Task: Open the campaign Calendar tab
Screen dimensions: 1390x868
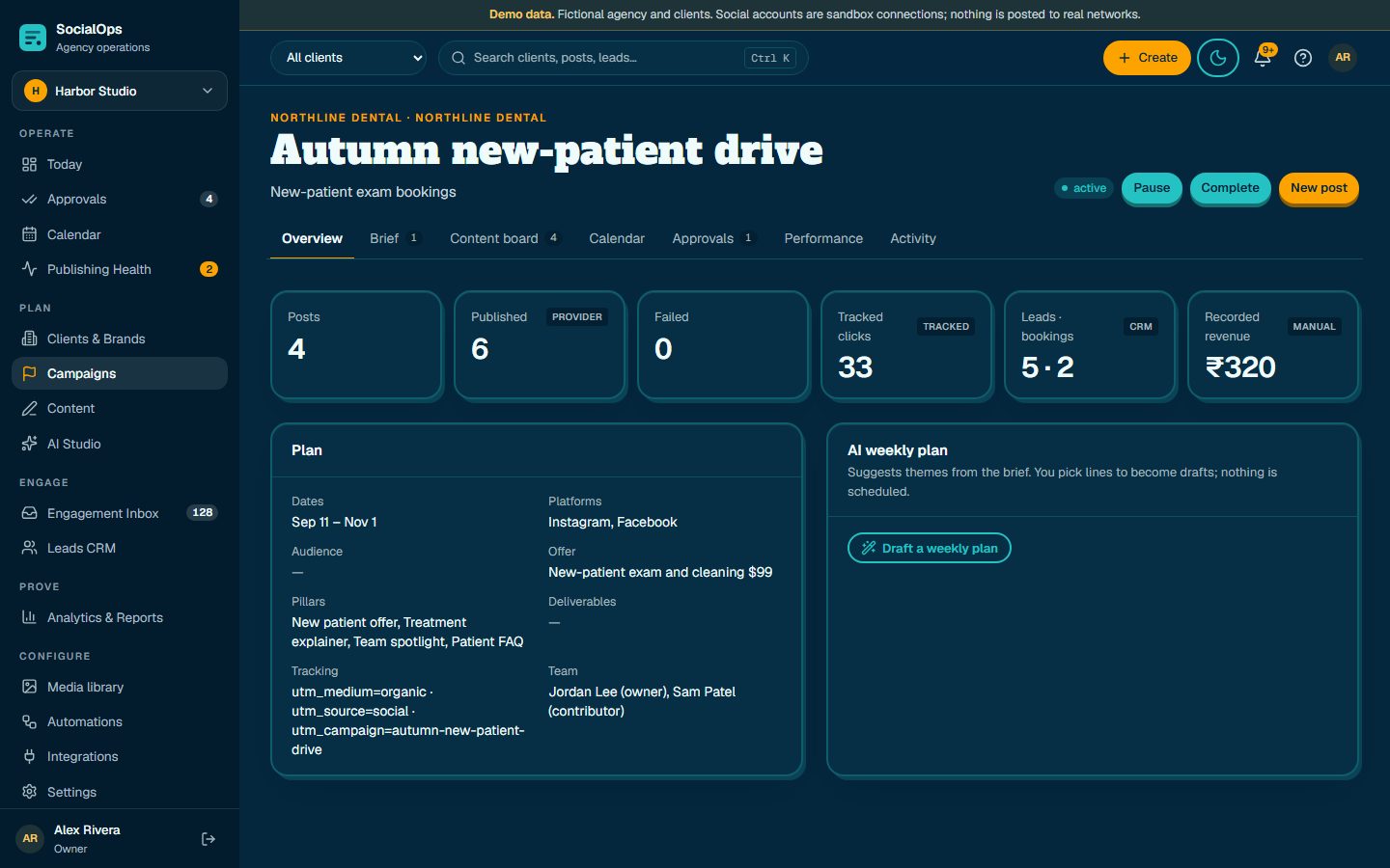Action: [617, 238]
